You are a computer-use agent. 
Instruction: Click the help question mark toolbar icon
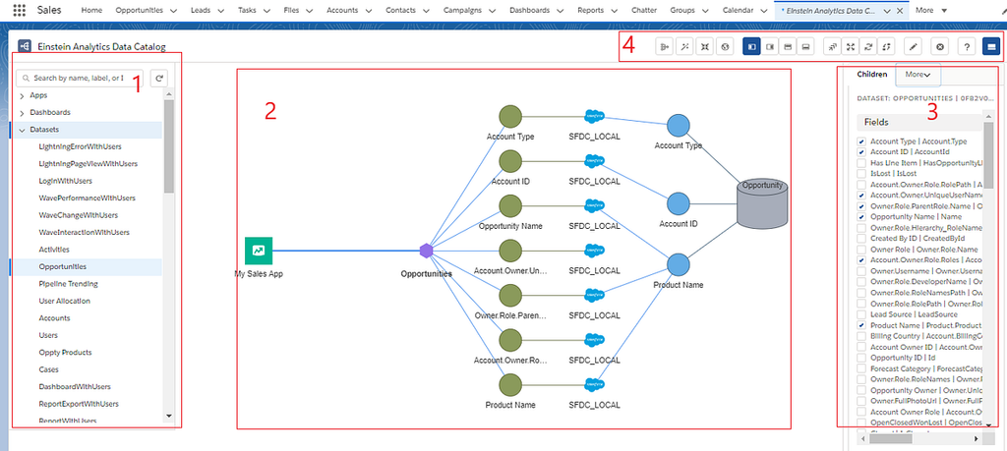click(966, 46)
